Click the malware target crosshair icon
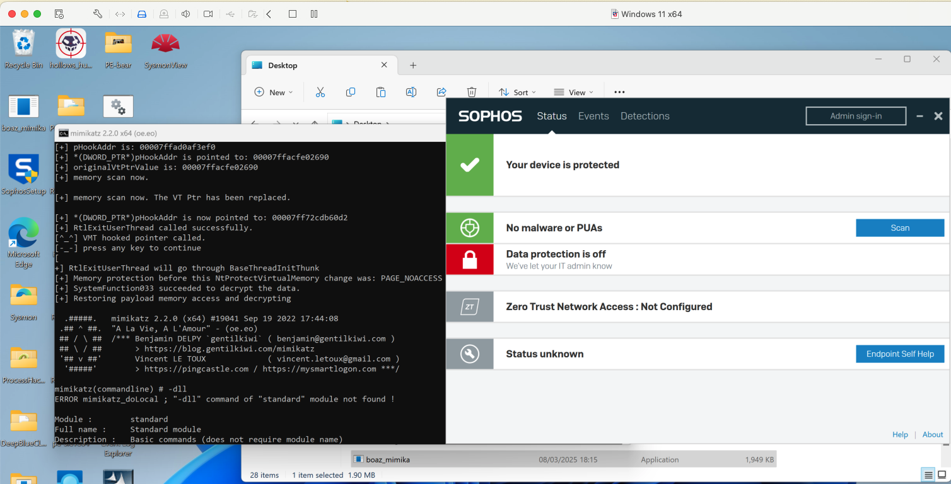This screenshot has width=951, height=484. pyautogui.click(x=470, y=228)
